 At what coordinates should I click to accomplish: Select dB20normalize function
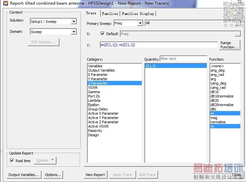225,105
